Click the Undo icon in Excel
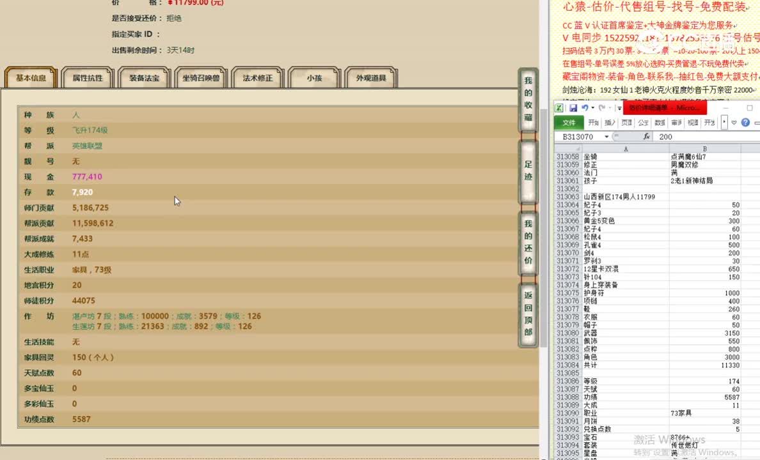Image resolution: width=760 pixels, height=460 pixels. (x=585, y=108)
